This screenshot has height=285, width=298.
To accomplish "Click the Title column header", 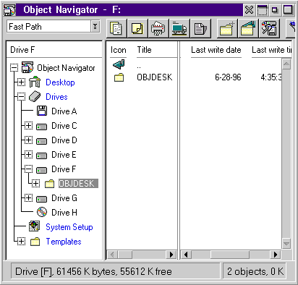I will click(144, 50).
